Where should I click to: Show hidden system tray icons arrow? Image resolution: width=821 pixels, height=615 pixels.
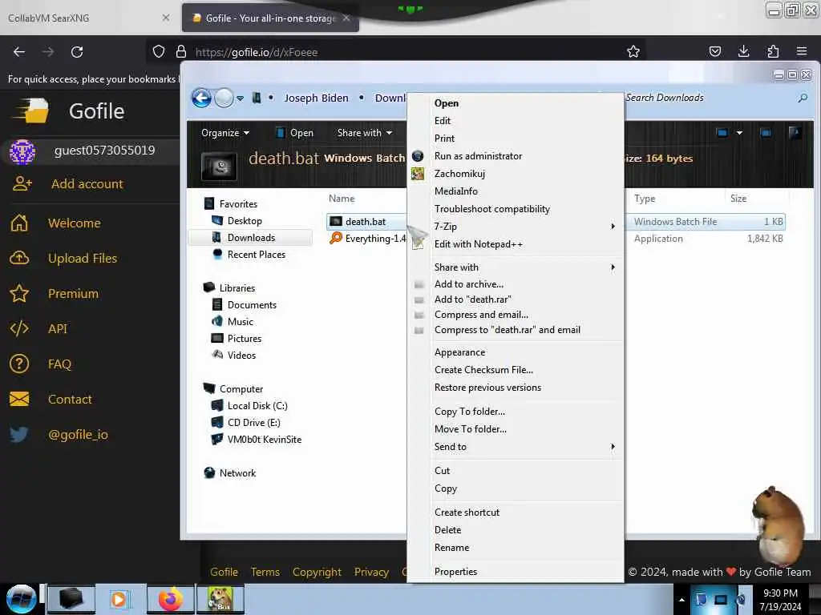click(681, 600)
